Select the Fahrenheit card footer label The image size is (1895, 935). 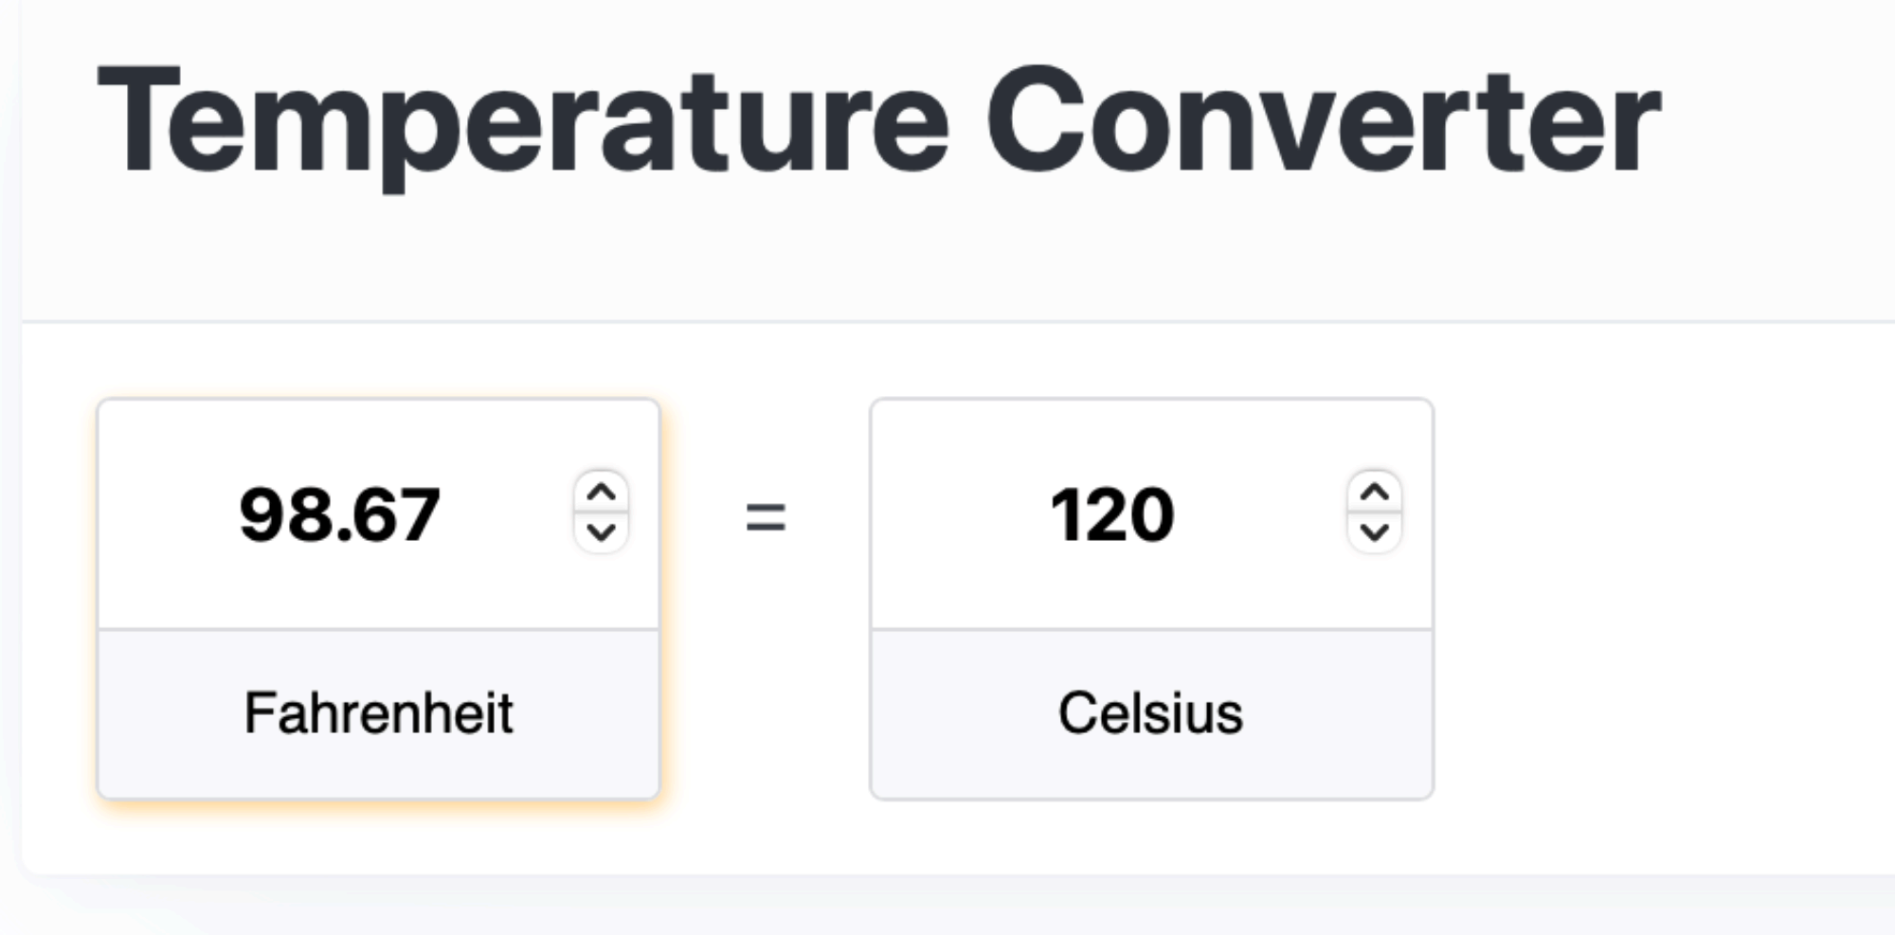(x=378, y=713)
